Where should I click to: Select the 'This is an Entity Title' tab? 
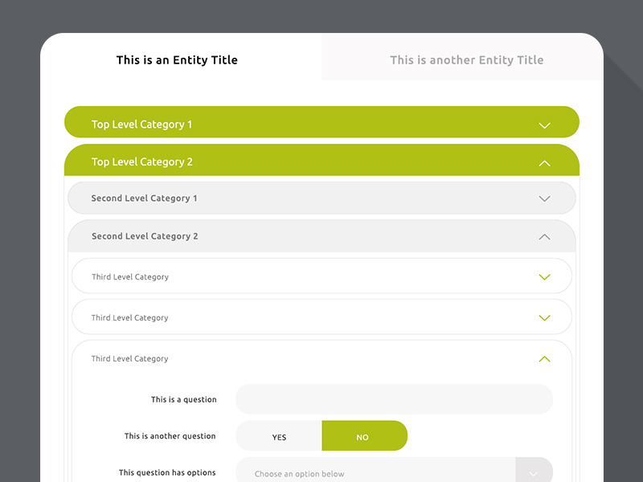coord(177,59)
